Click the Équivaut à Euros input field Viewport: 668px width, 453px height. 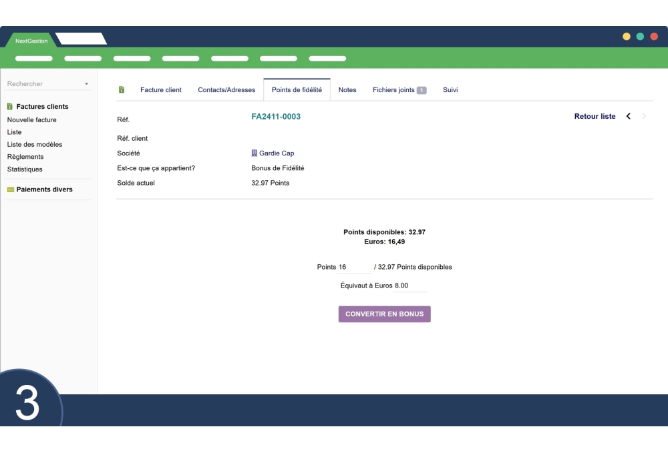click(x=410, y=286)
